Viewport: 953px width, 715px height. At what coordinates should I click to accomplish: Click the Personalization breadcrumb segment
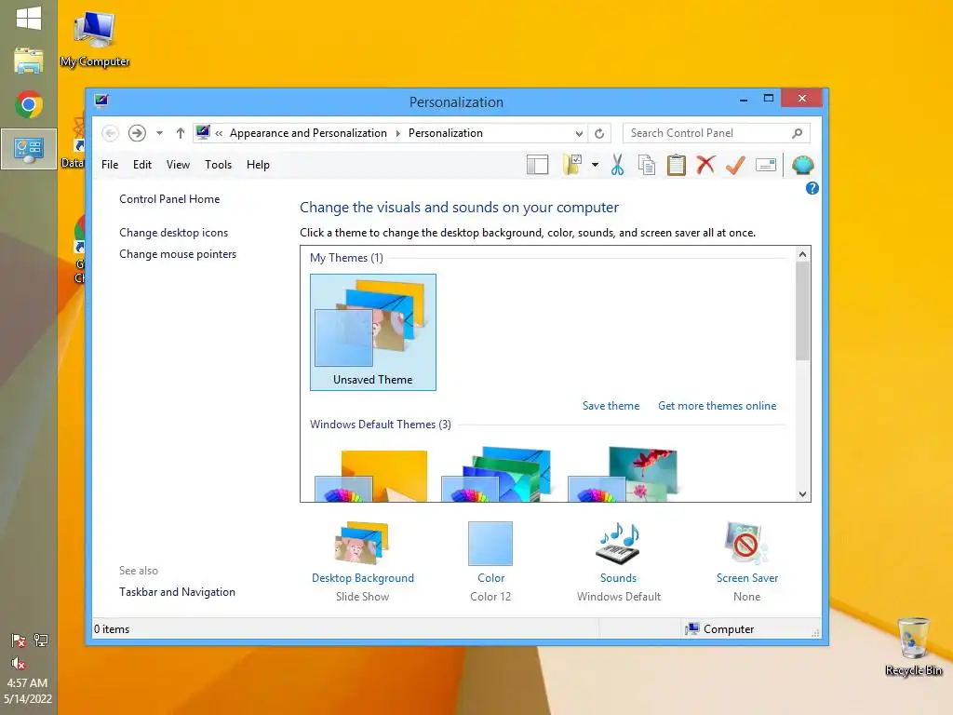pyautogui.click(x=446, y=133)
